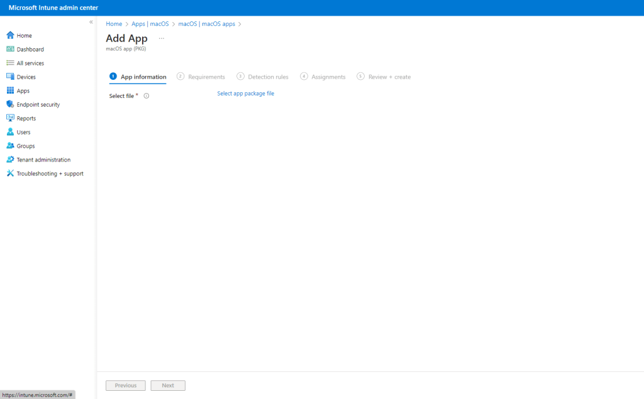Click the Select app package file link

(x=245, y=94)
